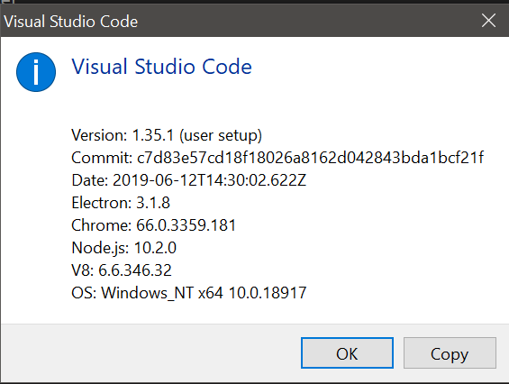Click the 'Chrome: 66.0.3359.181' line
This screenshot has width=509, height=384.
coord(153,225)
